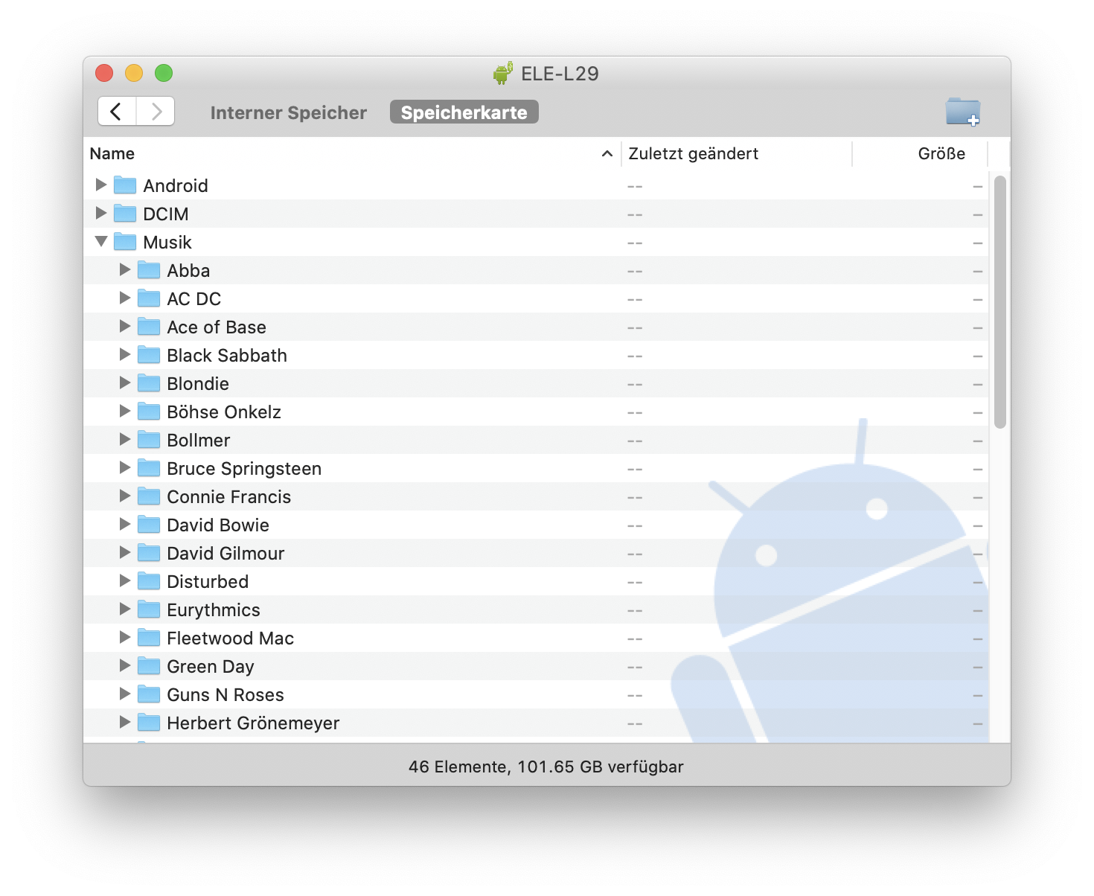Viewport: 1094px width, 896px height.
Task: Click the Guns N Roses folder icon
Action: (x=149, y=694)
